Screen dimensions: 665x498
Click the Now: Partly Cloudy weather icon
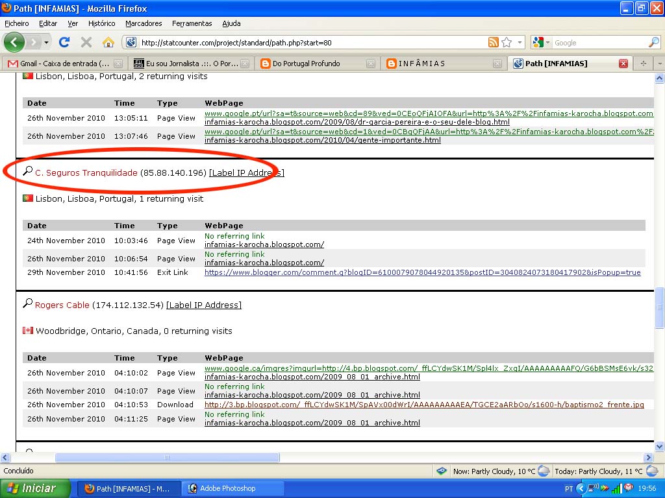click(x=544, y=471)
